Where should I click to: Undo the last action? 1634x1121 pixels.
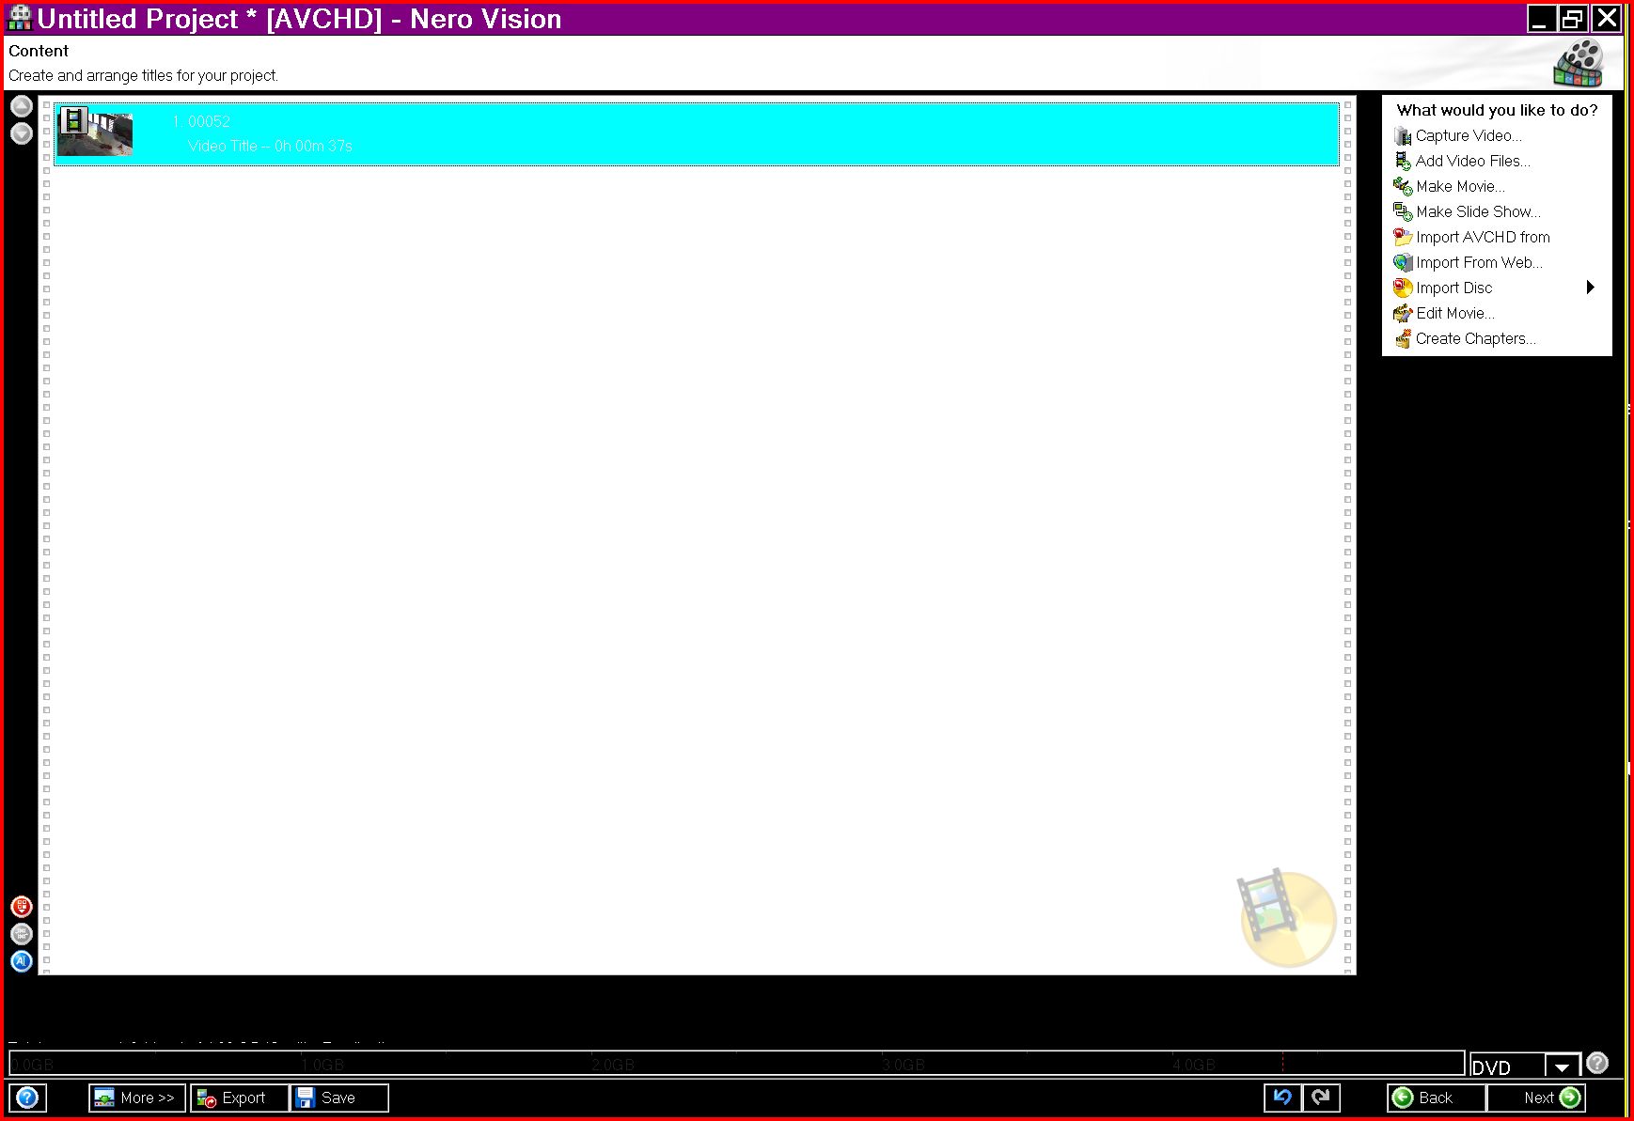[1282, 1098]
